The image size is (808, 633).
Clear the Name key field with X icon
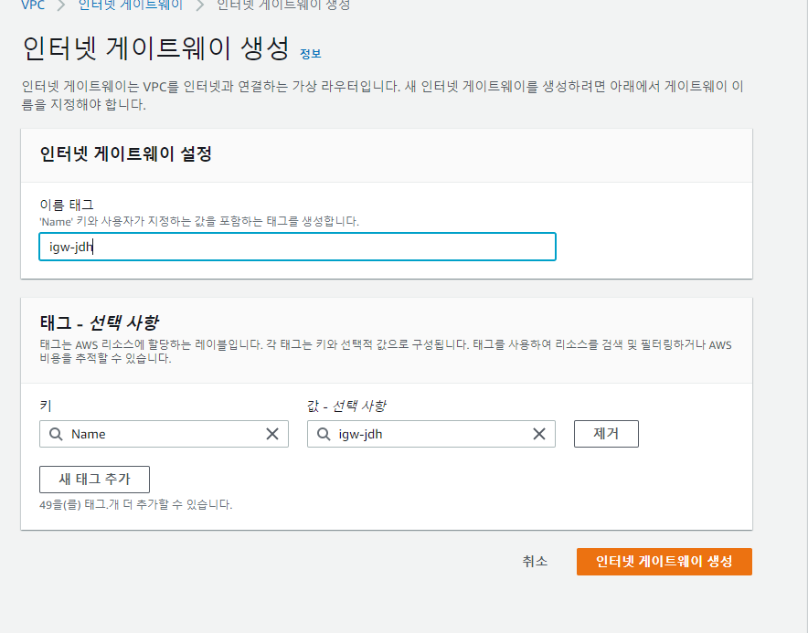coord(272,434)
